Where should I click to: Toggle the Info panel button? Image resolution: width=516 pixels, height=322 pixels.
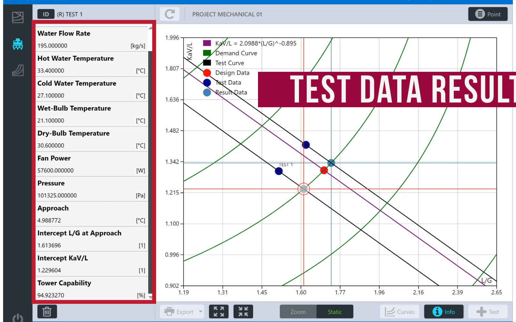tap(444, 312)
